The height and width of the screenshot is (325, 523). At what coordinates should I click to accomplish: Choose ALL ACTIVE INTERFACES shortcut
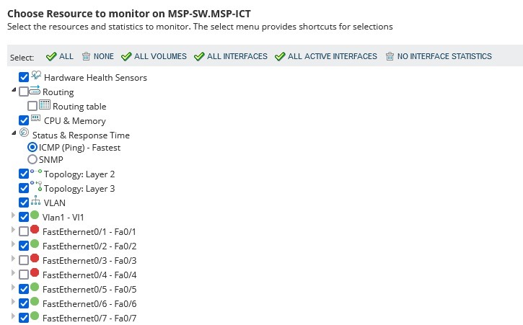point(325,56)
